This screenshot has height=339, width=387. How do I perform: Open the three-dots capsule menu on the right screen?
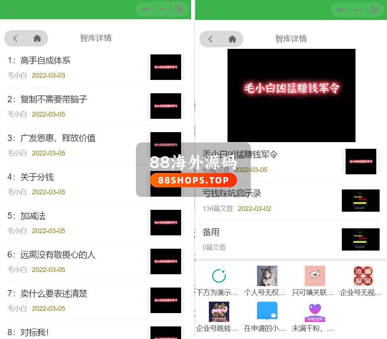coord(340,10)
